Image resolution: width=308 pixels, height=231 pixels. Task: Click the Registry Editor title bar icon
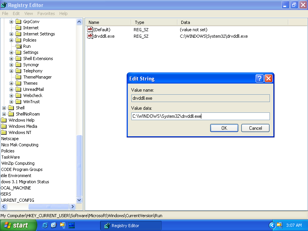coord(4,5)
